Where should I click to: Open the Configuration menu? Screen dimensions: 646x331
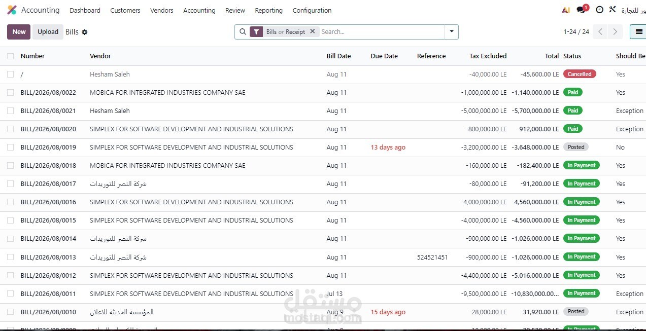coord(312,10)
